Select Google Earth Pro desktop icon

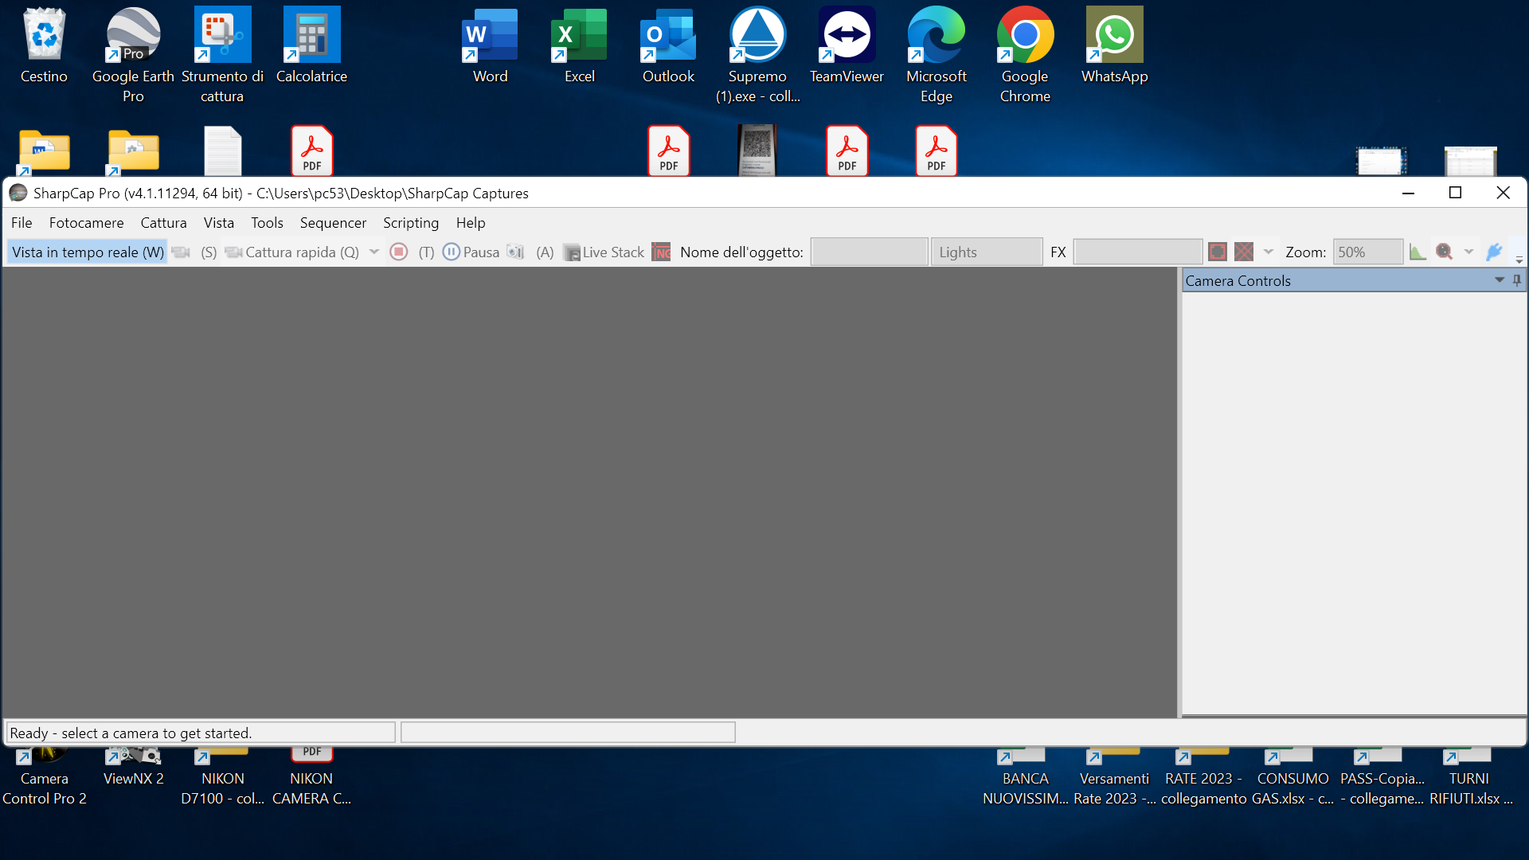[133, 55]
